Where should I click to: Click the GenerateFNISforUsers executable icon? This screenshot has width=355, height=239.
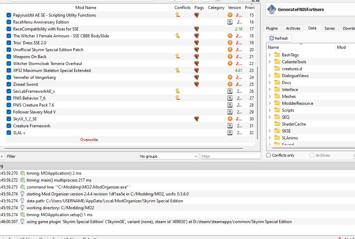point(272,9)
